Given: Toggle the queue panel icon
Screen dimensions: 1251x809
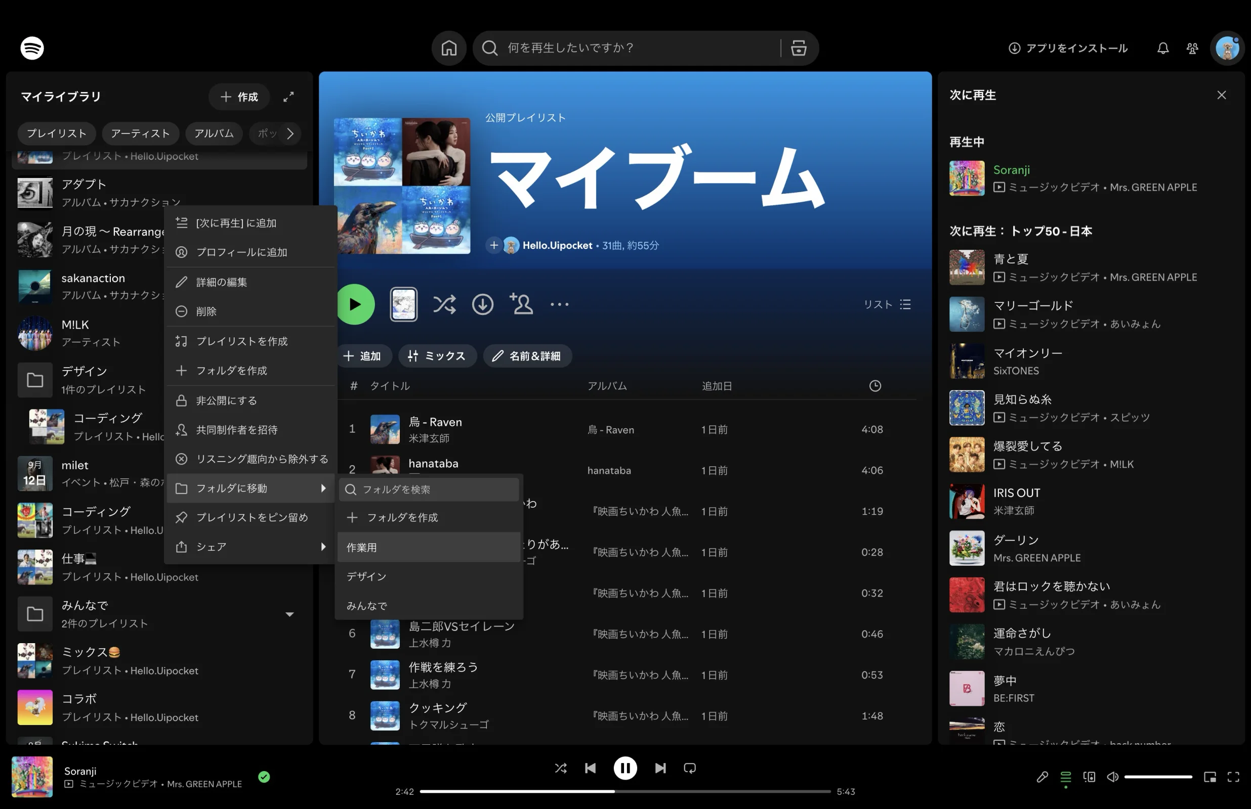Looking at the screenshot, I should (1065, 777).
